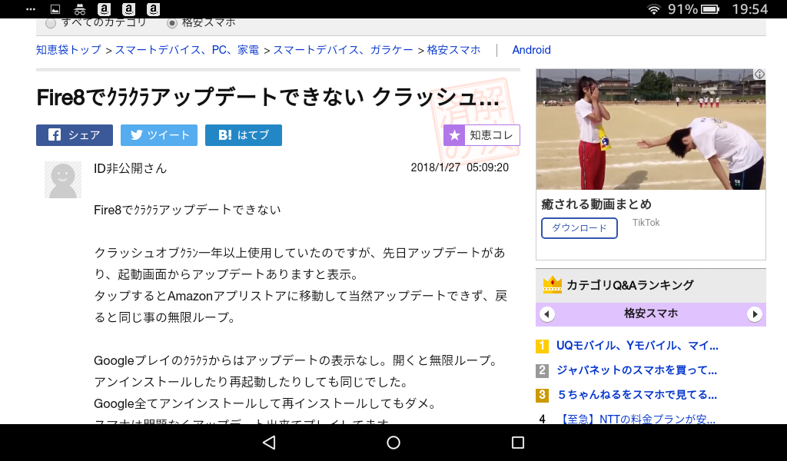The width and height of the screenshot is (787, 461).
Task: Open the Android category link
Action: [x=532, y=50]
